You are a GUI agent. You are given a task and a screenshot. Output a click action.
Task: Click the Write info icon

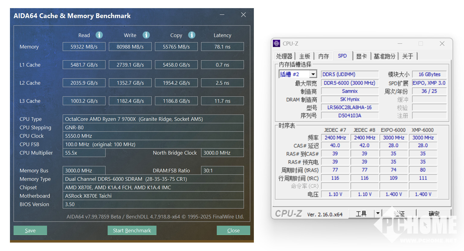click(146, 35)
